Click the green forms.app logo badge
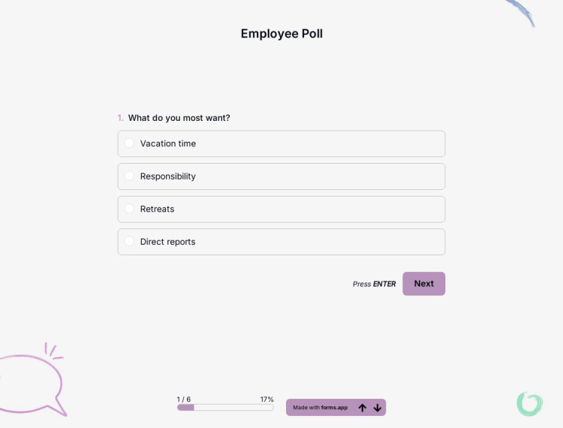The image size is (563, 428). pyautogui.click(x=529, y=403)
